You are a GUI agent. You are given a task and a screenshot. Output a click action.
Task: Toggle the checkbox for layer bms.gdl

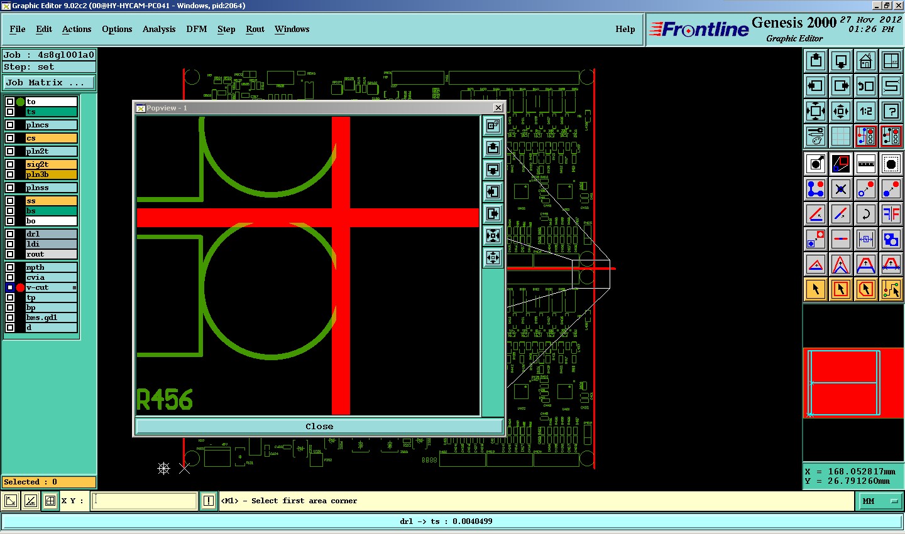(10, 318)
